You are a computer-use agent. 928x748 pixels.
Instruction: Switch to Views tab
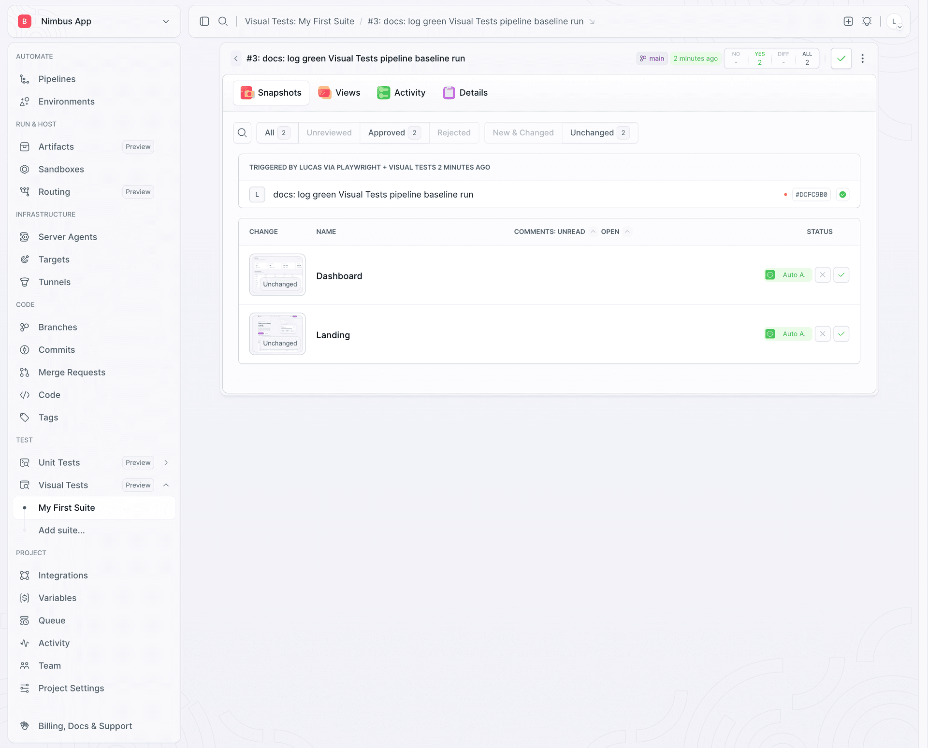click(x=339, y=93)
